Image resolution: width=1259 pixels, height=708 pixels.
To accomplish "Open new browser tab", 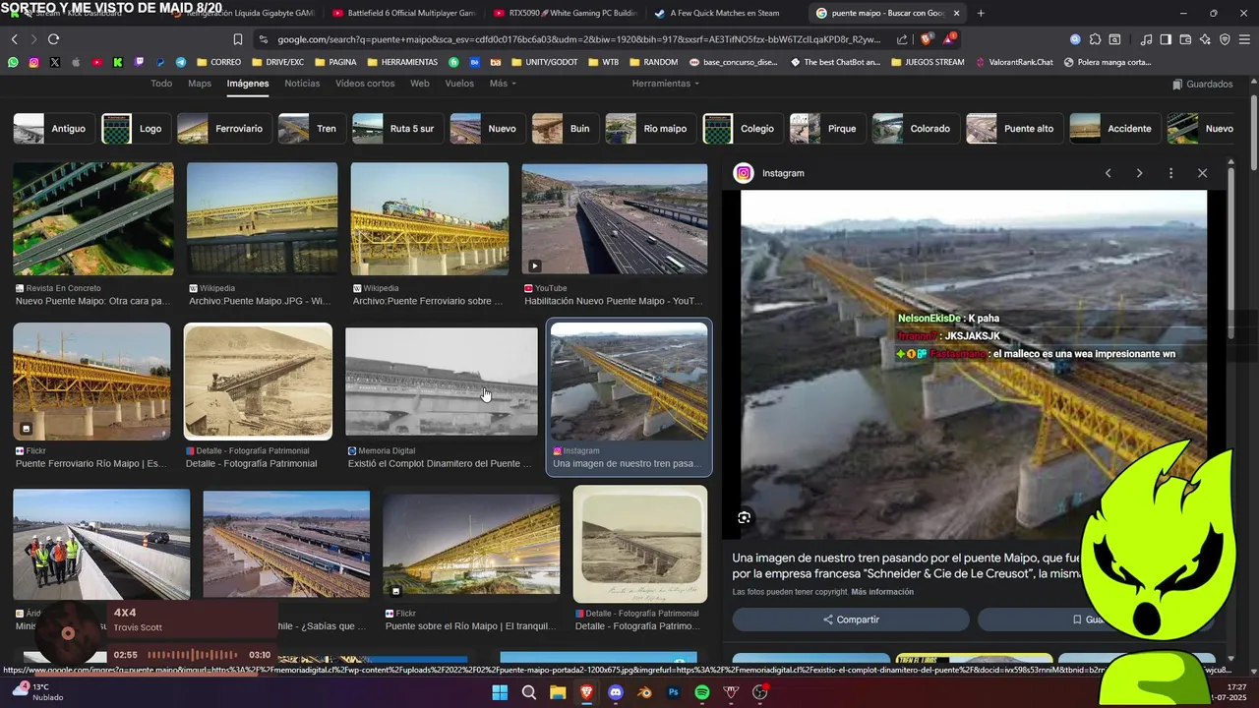I will click(981, 13).
